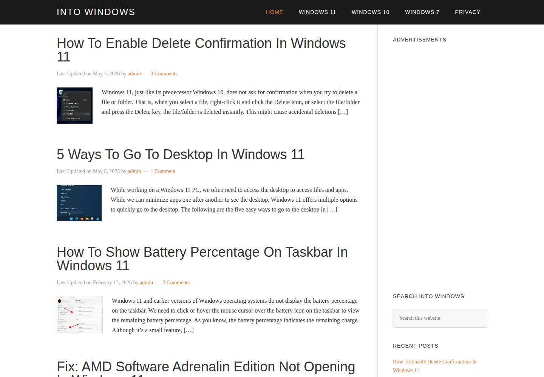View the 1 Comment link
This screenshot has width=544, height=377.
(x=163, y=171)
